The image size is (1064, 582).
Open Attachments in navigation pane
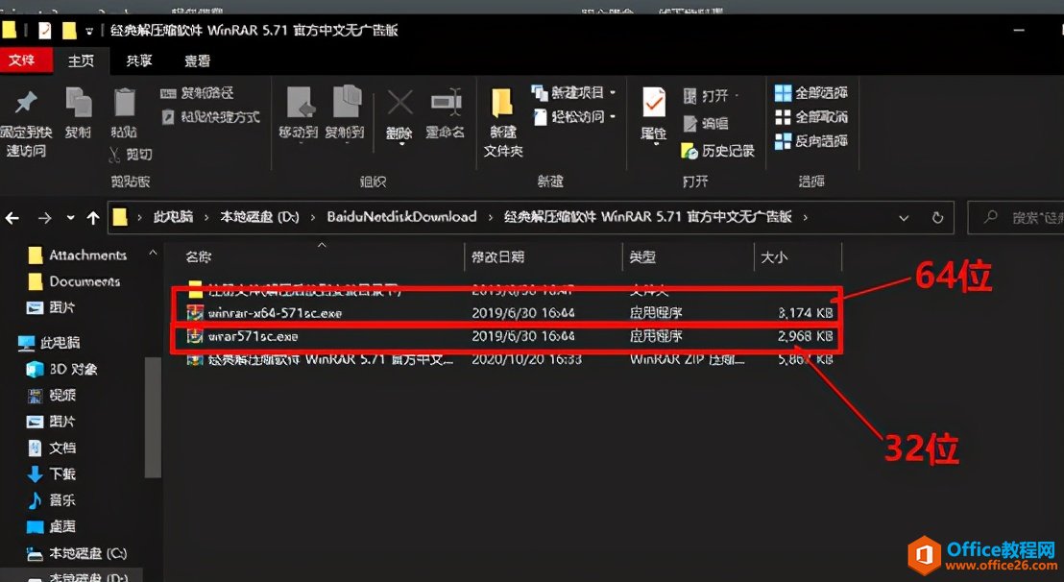click(77, 255)
